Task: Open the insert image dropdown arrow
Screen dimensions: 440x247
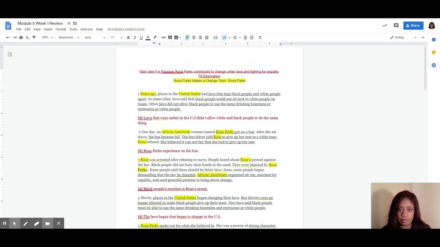Action: click(180, 37)
